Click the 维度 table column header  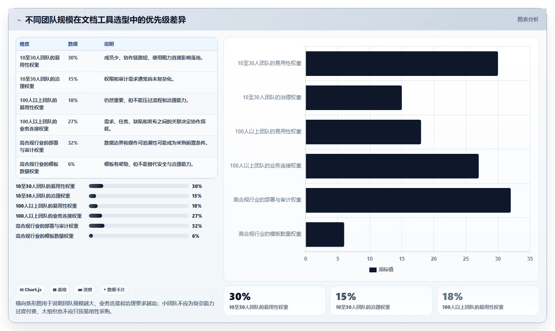[25, 44]
